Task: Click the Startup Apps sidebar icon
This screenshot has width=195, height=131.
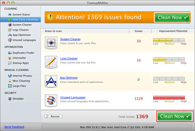Action: pos(10,63)
